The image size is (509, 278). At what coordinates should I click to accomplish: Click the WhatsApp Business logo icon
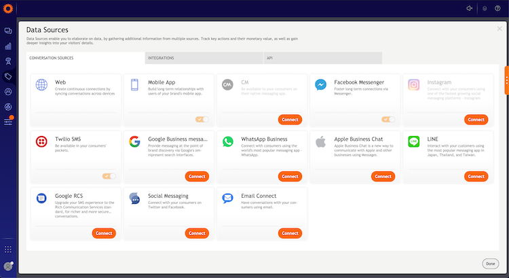(227, 141)
